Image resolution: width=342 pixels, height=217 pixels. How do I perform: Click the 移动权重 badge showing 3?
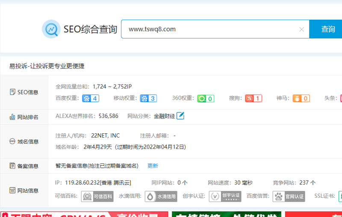click(x=148, y=98)
